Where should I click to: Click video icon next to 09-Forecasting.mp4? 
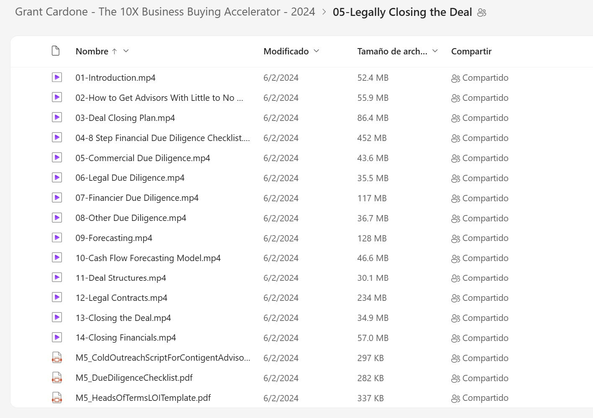(x=57, y=238)
